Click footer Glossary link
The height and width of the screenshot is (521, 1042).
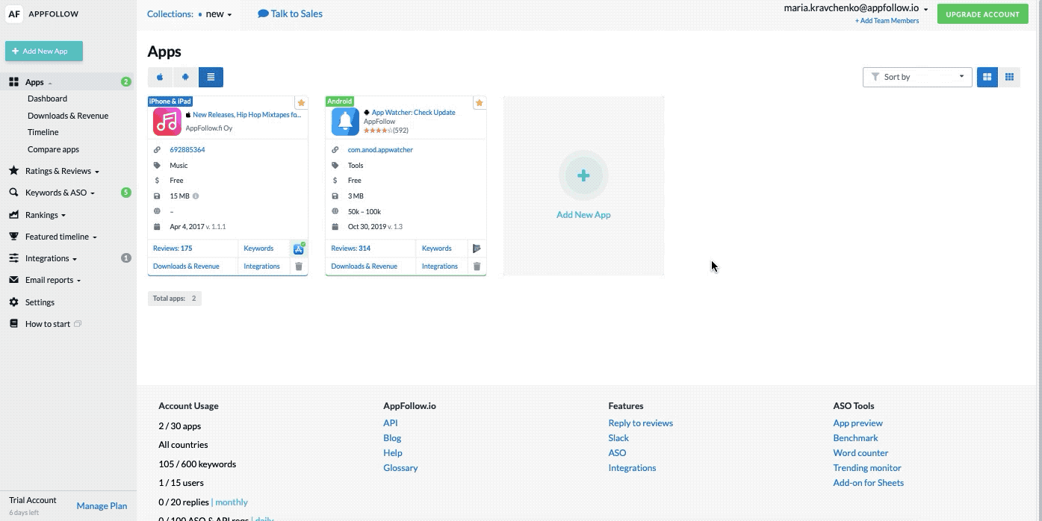coord(400,468)
